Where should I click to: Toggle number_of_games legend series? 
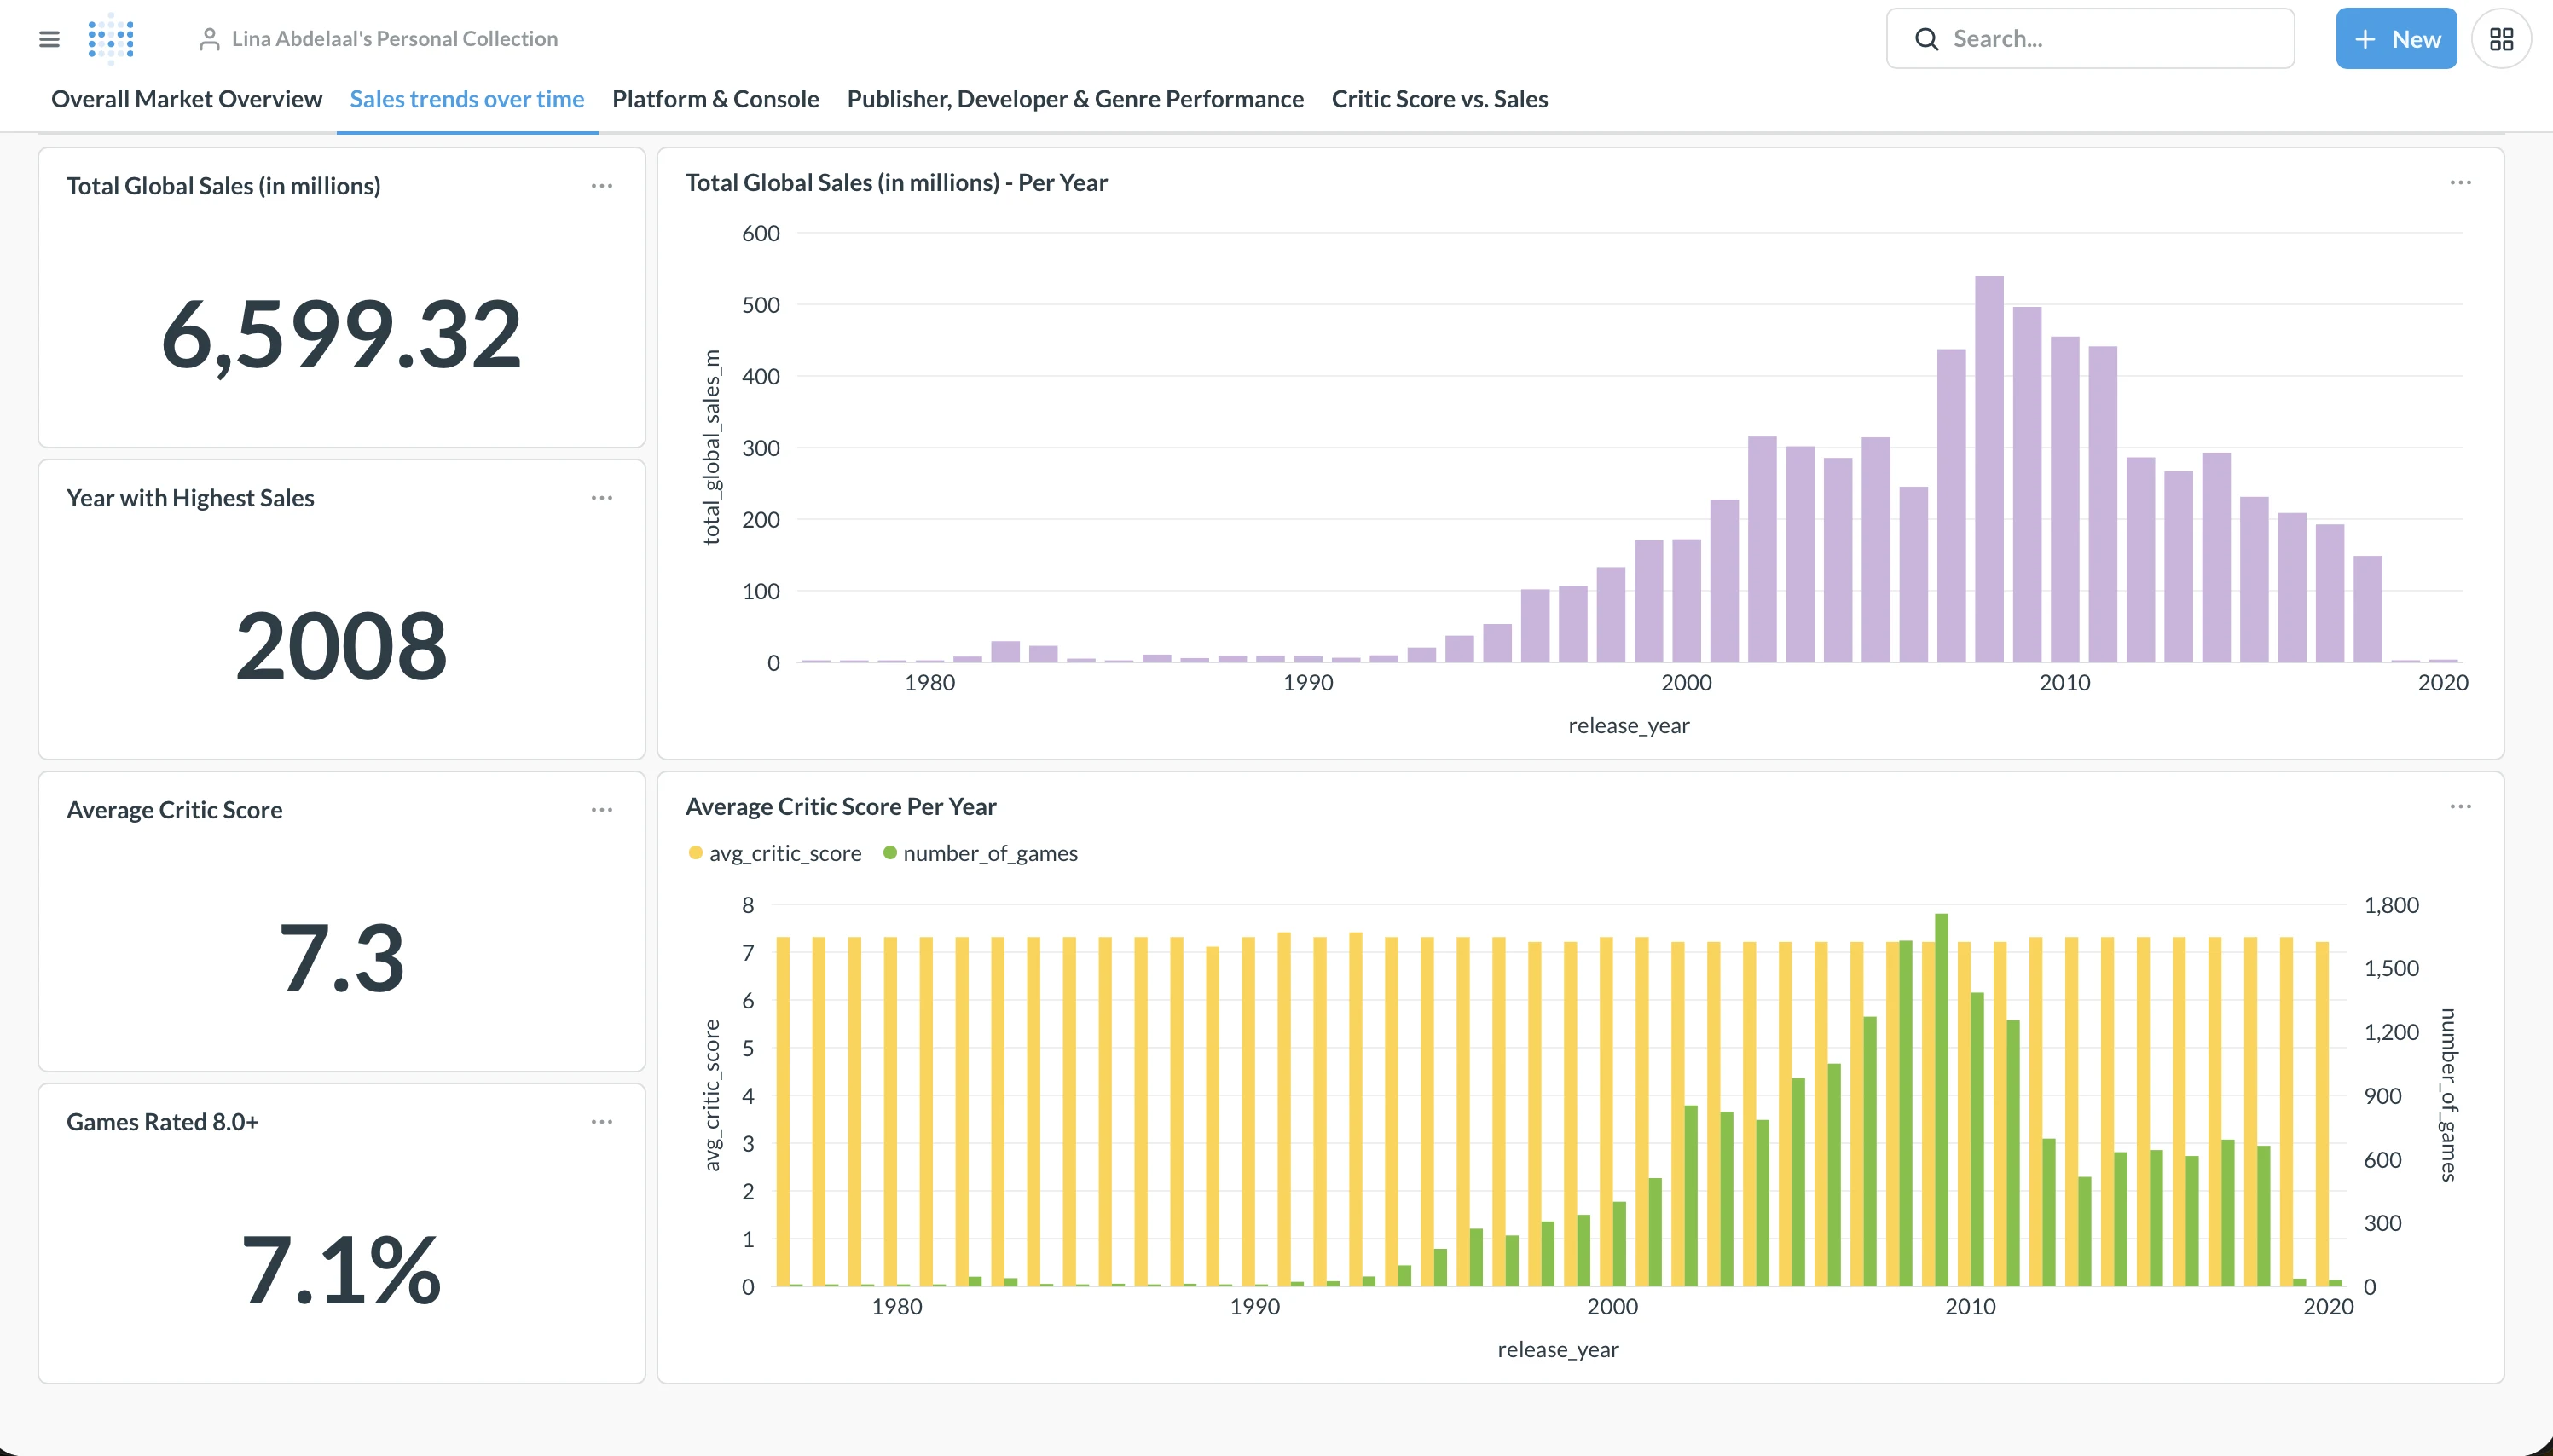pos(989,853)
